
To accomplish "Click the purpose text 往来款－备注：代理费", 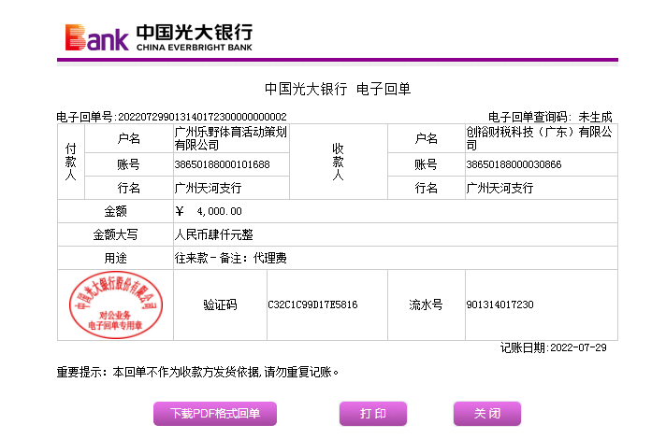I will 231,258.
